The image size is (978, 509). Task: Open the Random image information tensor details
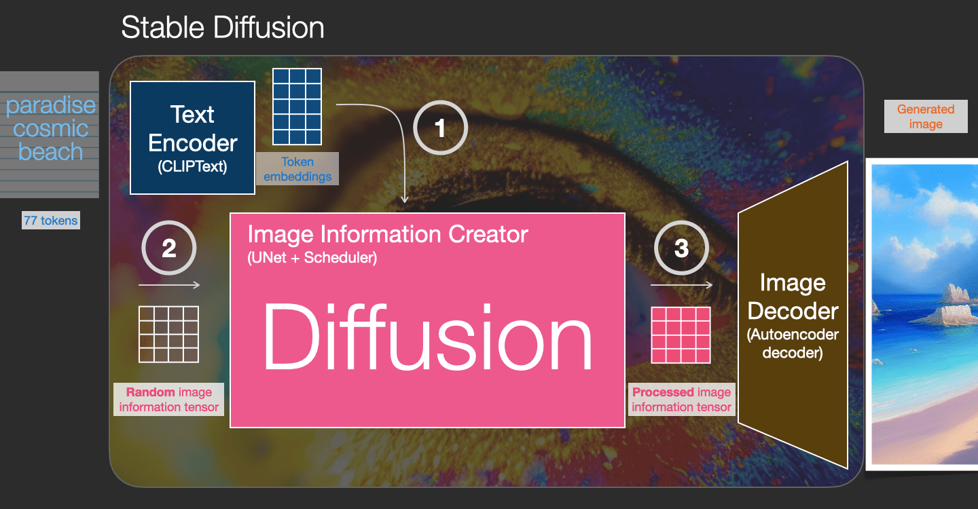(168, 399)
